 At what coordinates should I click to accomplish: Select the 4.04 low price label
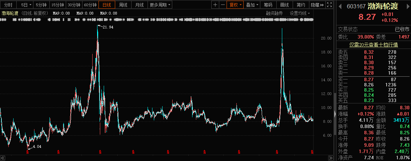tap(37, 147)
